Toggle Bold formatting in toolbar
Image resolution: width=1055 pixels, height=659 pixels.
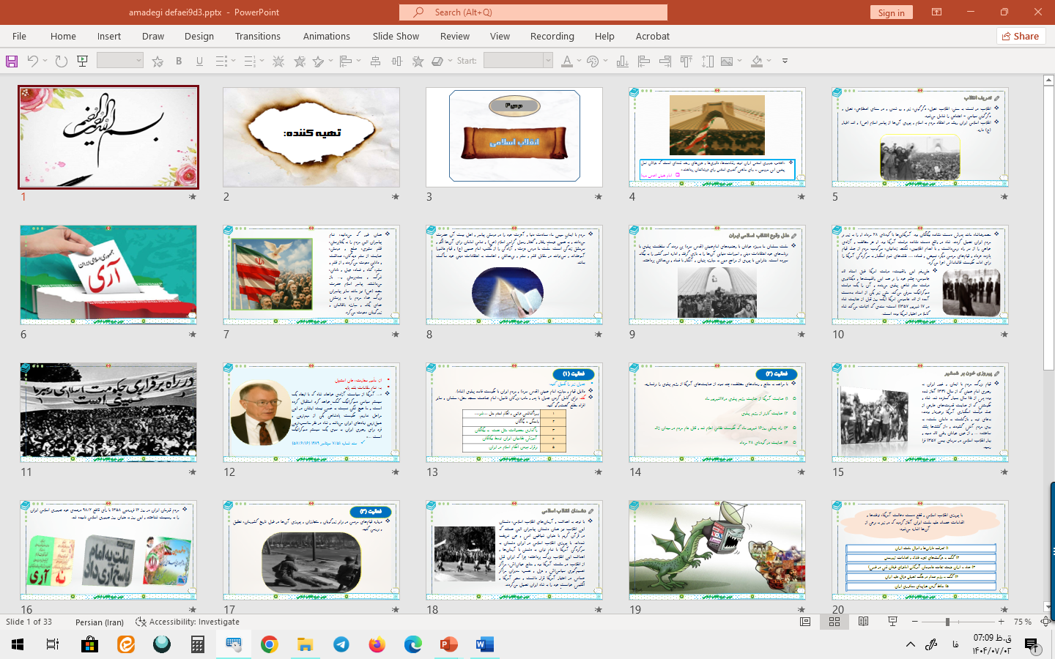click(179, 62)
